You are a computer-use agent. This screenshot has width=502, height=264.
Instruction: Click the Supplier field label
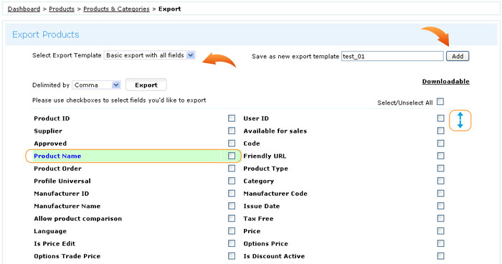coord(48,131)
